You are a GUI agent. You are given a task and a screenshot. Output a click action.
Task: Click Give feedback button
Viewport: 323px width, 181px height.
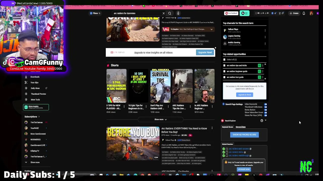(x=231, y=13)
